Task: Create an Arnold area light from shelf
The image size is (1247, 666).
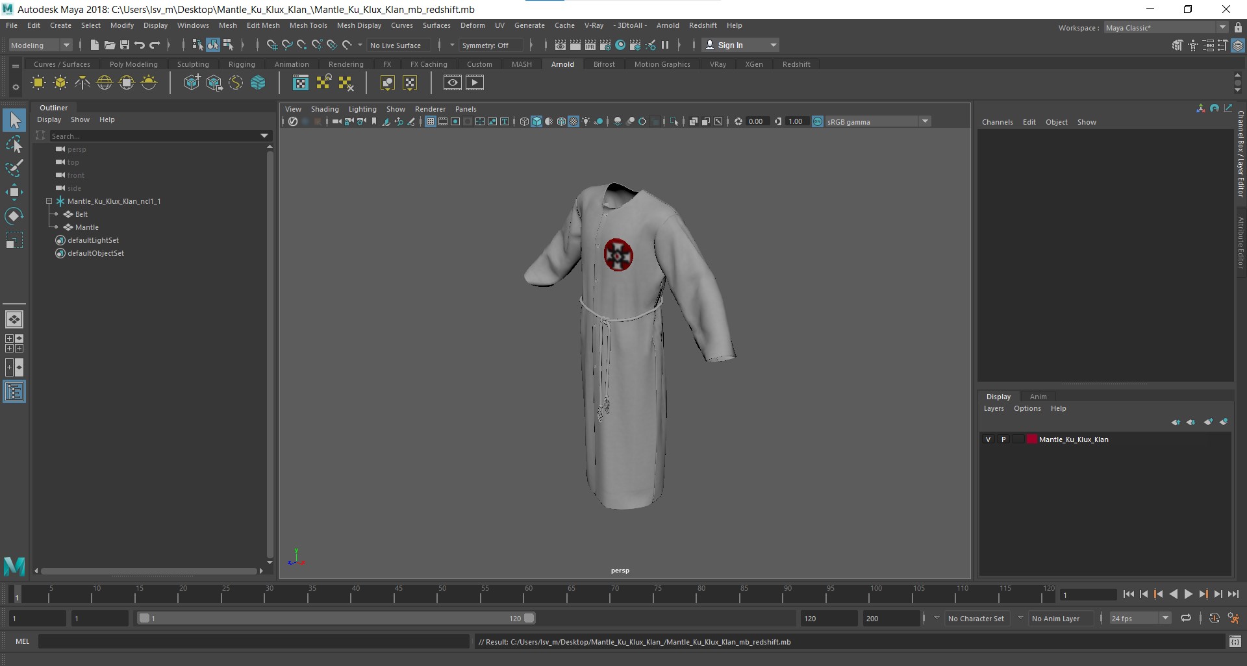Action: coord(38,82)
